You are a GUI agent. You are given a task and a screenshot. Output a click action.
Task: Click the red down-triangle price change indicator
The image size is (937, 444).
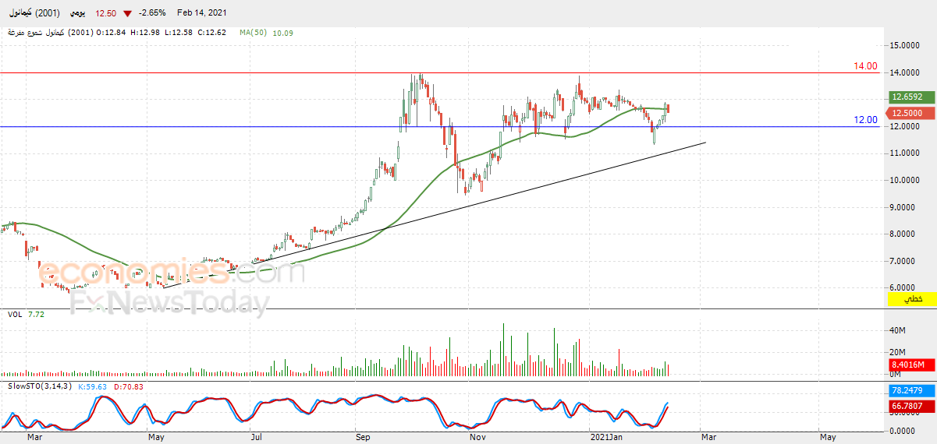(x=127, y=14)
